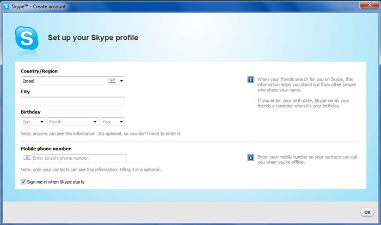Image resolution: width=381 pixels, height=225 pixels.
Task: Click the Skype icon in the title bar
Action: 6,6
